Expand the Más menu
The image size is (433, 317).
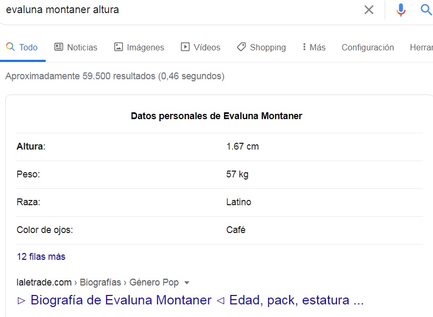(x=314, y=47)
